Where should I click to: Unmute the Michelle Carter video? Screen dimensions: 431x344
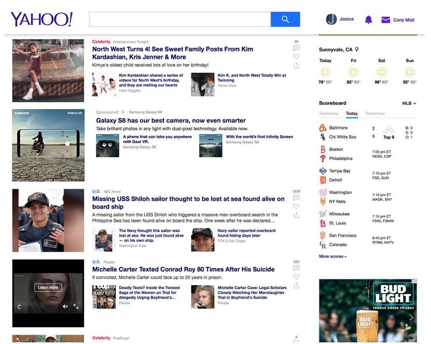pos(65,307)
